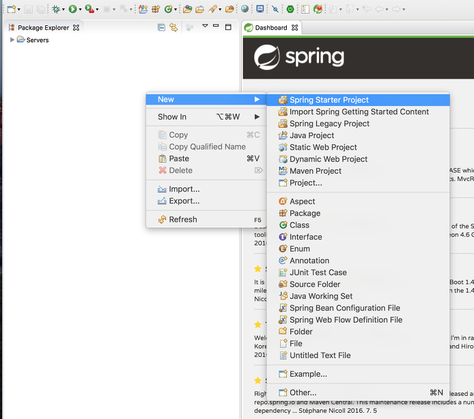Select Spring Starter Project

(358, 100)
